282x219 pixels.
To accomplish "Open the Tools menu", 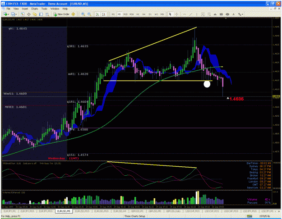I will point(44,9).
